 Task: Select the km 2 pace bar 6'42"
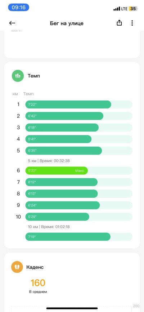tap(64, 116)
